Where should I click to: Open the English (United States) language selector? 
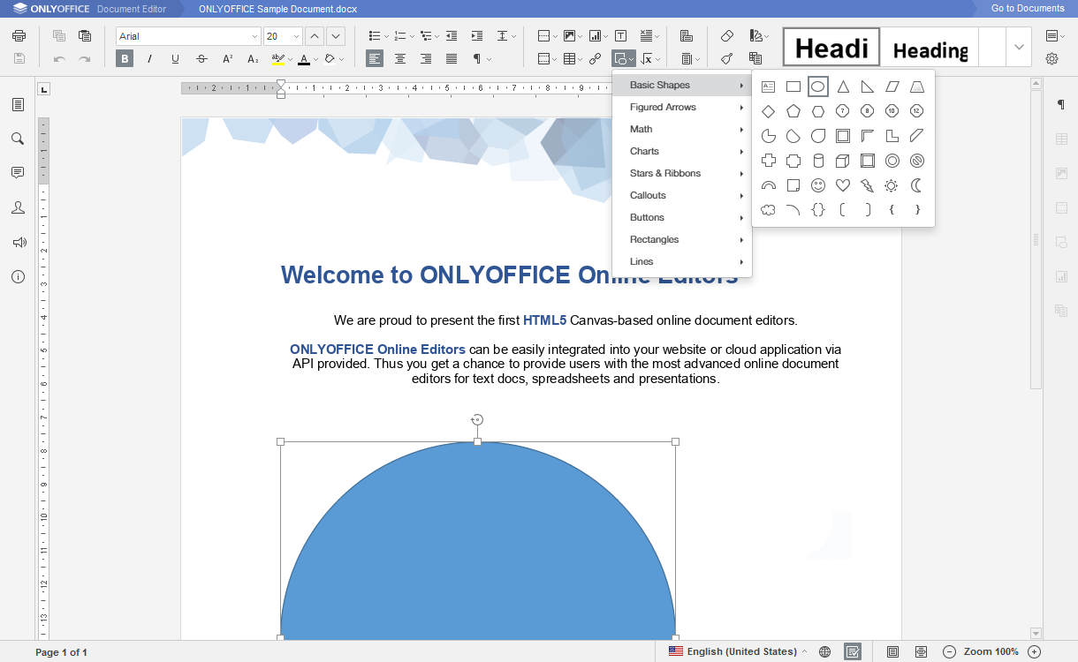pyautogui.click(x=738, y=651)
